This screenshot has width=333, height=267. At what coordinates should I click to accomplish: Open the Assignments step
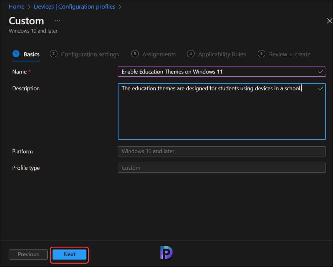point(153,54)
